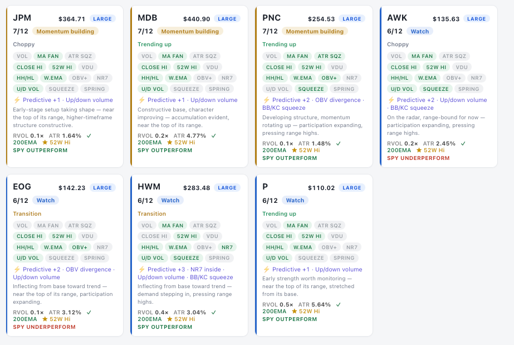Click 'Predictive +2 · OBV divergence' on EOG card
This screenshot has height=345, width=514.
(x=67, y=269)
